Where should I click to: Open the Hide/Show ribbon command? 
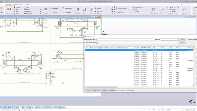[x=120, y=13]
